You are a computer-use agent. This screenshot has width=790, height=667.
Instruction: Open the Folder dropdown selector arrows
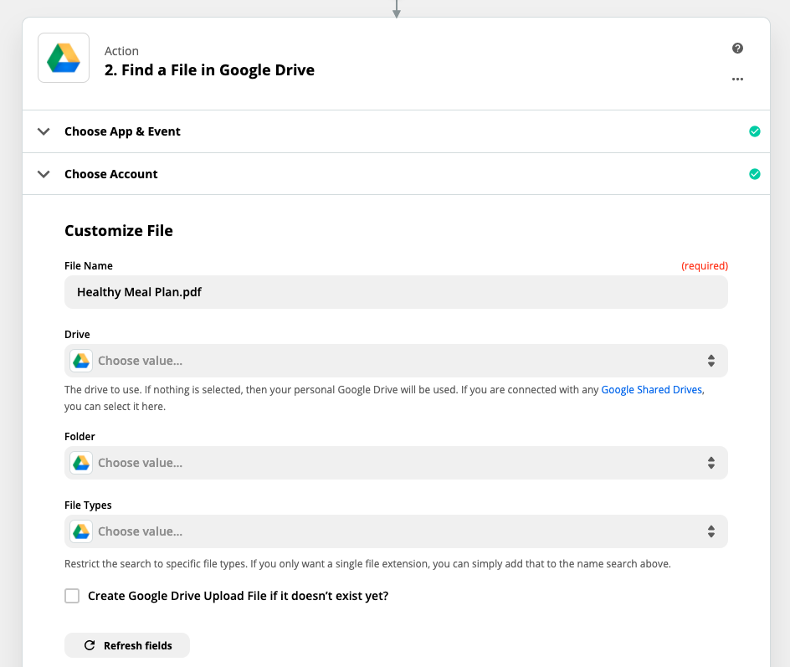pyautogui.click(x=710, y=463)
